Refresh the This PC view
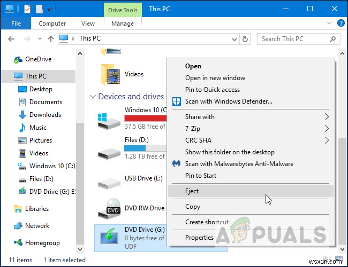Viewport: 348px width, 267px height. [x=245, y=39]
